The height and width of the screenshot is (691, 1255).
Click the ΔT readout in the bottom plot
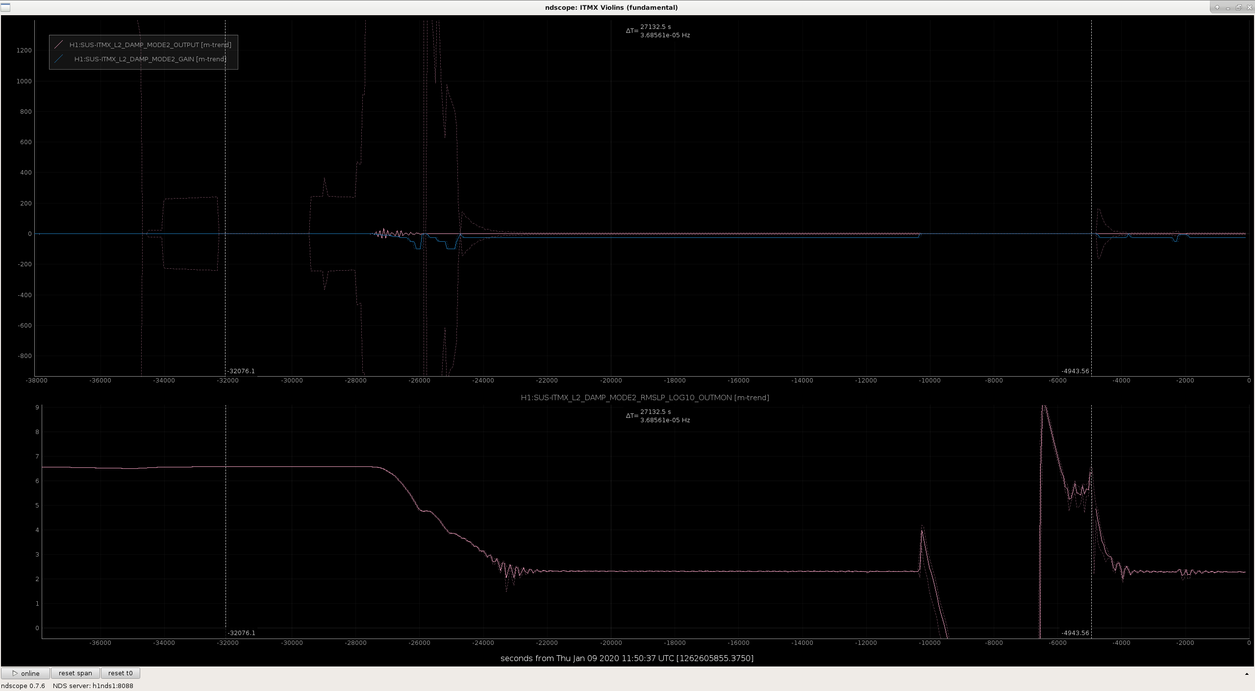coord(657,416)
